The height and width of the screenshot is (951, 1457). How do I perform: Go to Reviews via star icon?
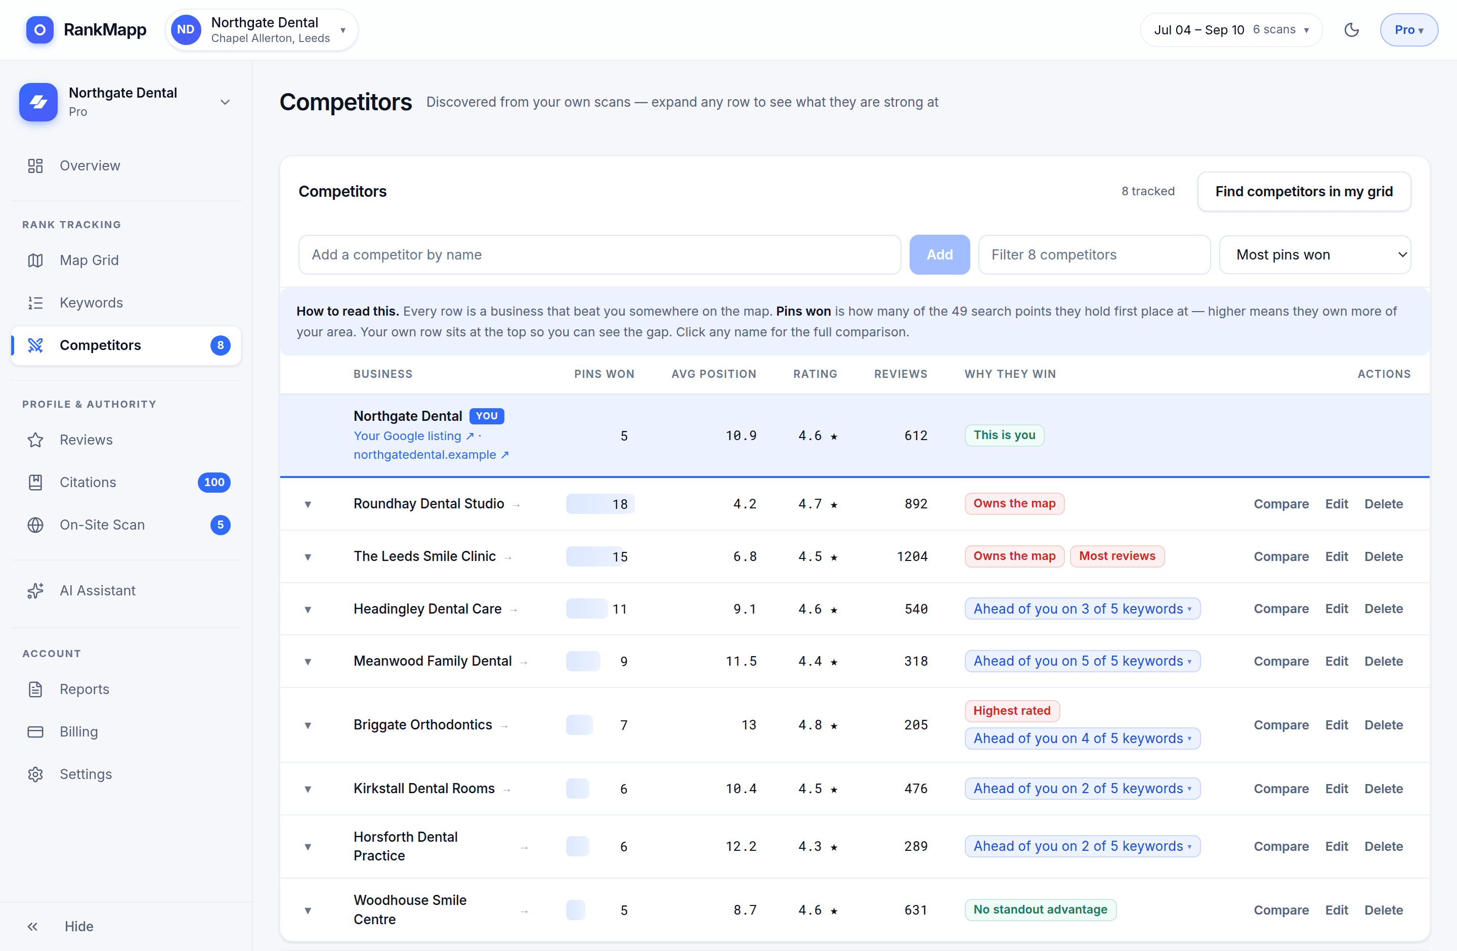(x=35, y=440)
